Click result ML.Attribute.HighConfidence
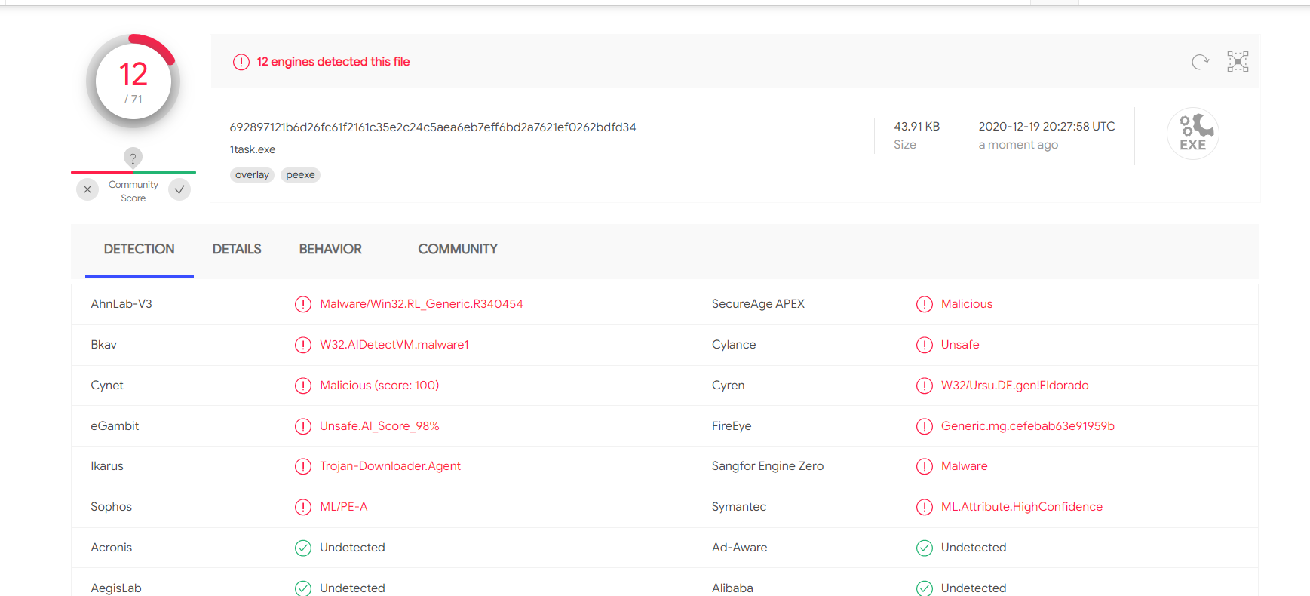This screenshot has height=596, width=1310. [1022, 507]
